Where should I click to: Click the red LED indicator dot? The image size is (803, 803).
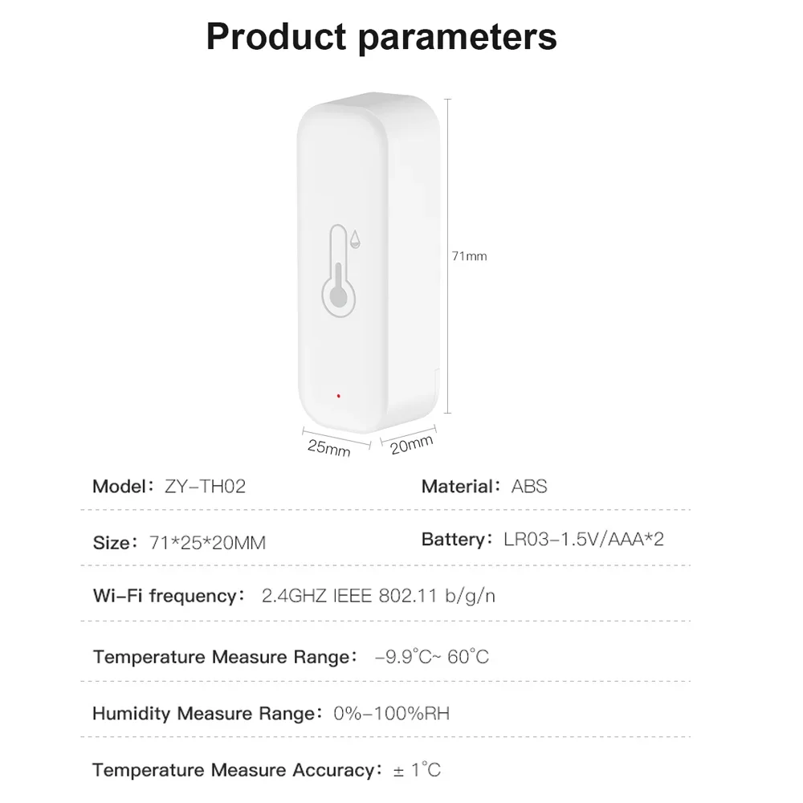click(x=340, y=395)
